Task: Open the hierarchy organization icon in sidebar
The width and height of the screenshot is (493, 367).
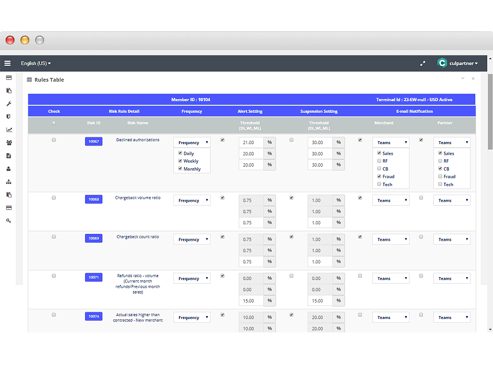Action: 9,181
